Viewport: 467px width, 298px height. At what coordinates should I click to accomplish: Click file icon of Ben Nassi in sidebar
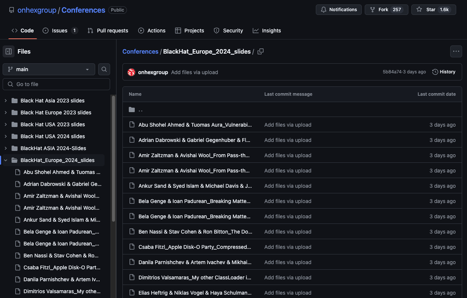click(17, 256)
